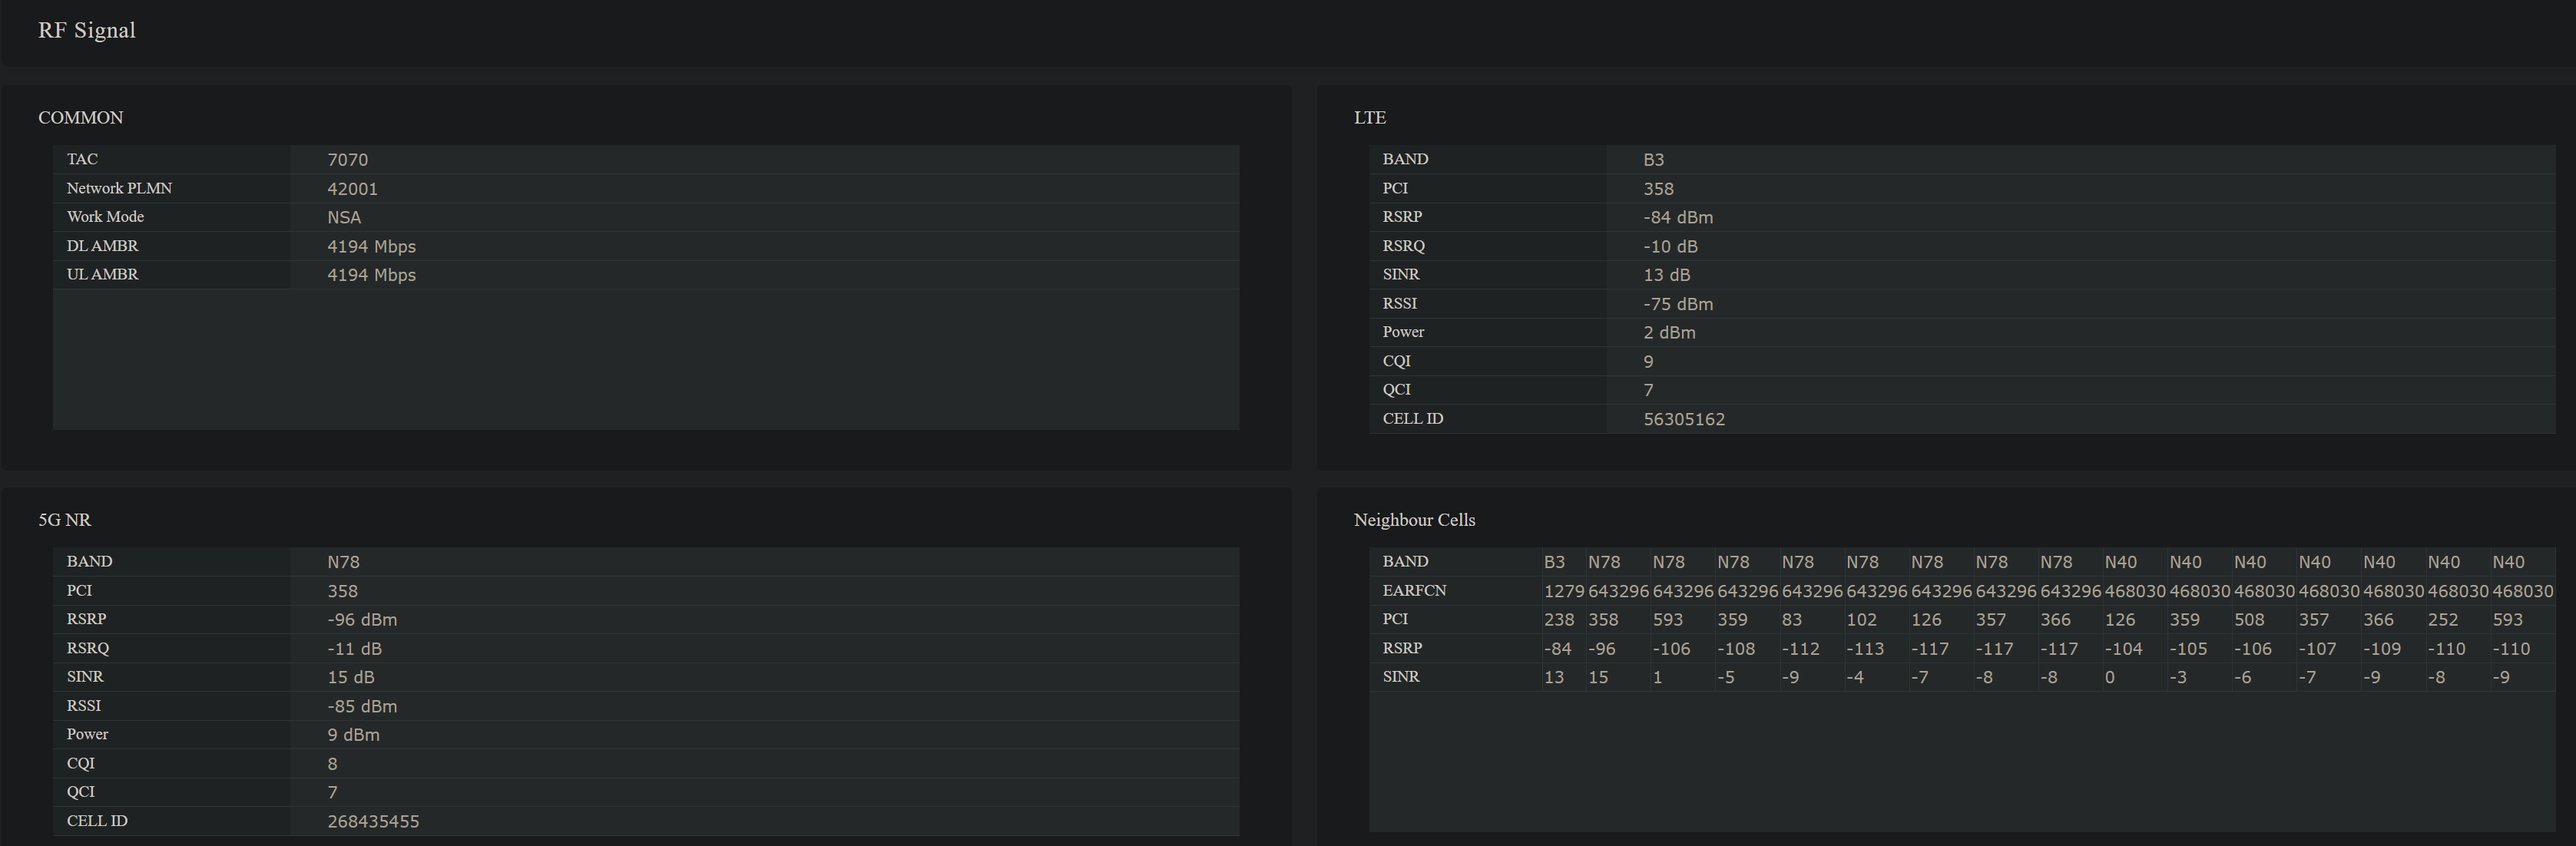Select neighbour SINR value -5
The height and width of the screenshot is (846, 2576).
coord(1726,677)
